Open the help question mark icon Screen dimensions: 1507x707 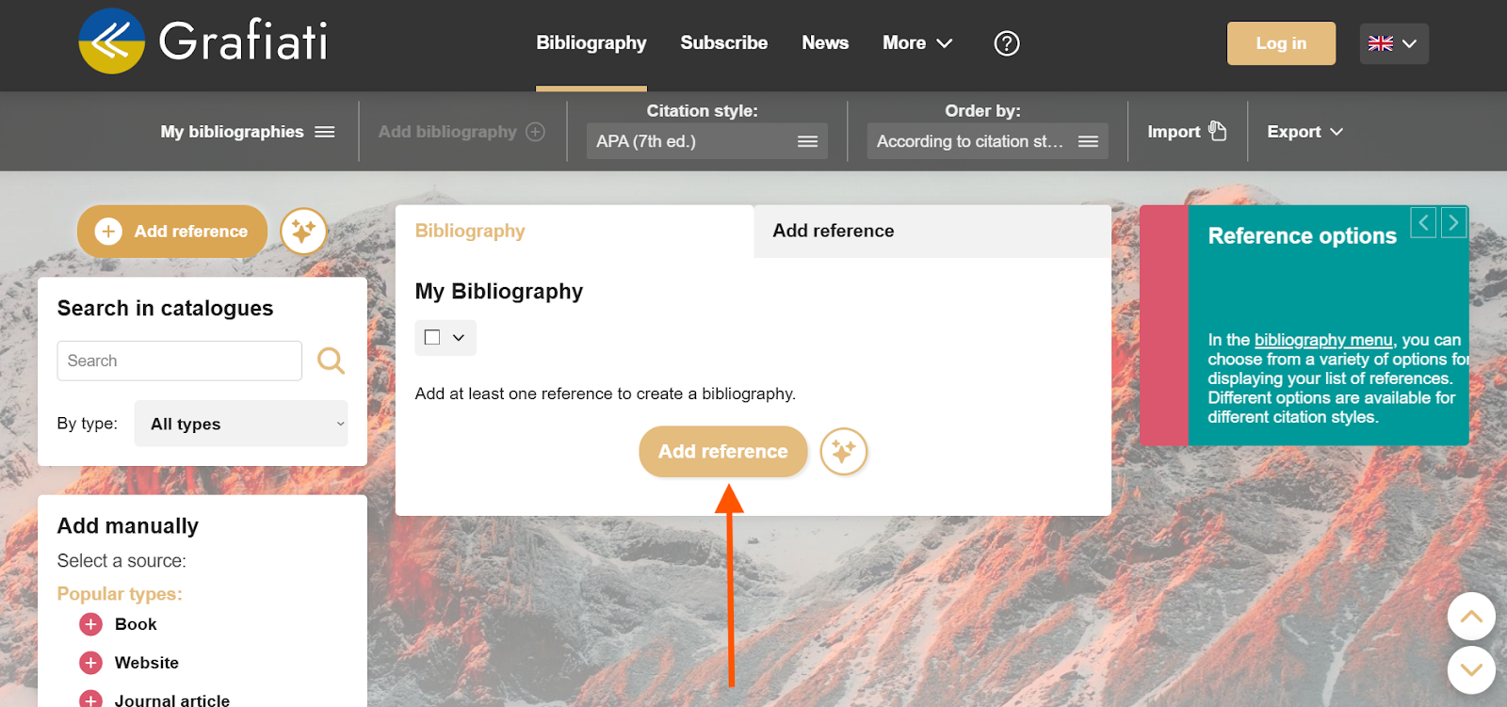tap(1005, 42)
